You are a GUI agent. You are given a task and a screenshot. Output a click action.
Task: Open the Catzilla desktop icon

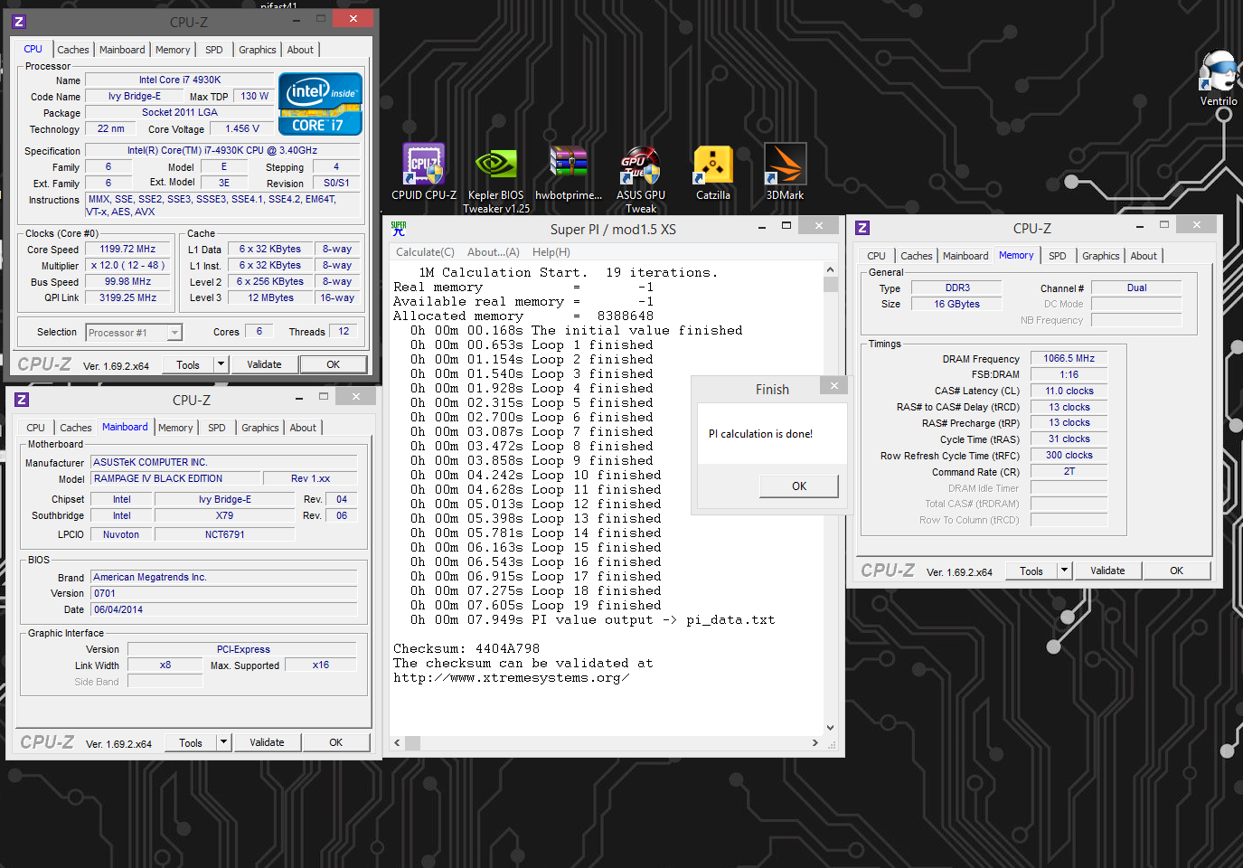[712, 172]
